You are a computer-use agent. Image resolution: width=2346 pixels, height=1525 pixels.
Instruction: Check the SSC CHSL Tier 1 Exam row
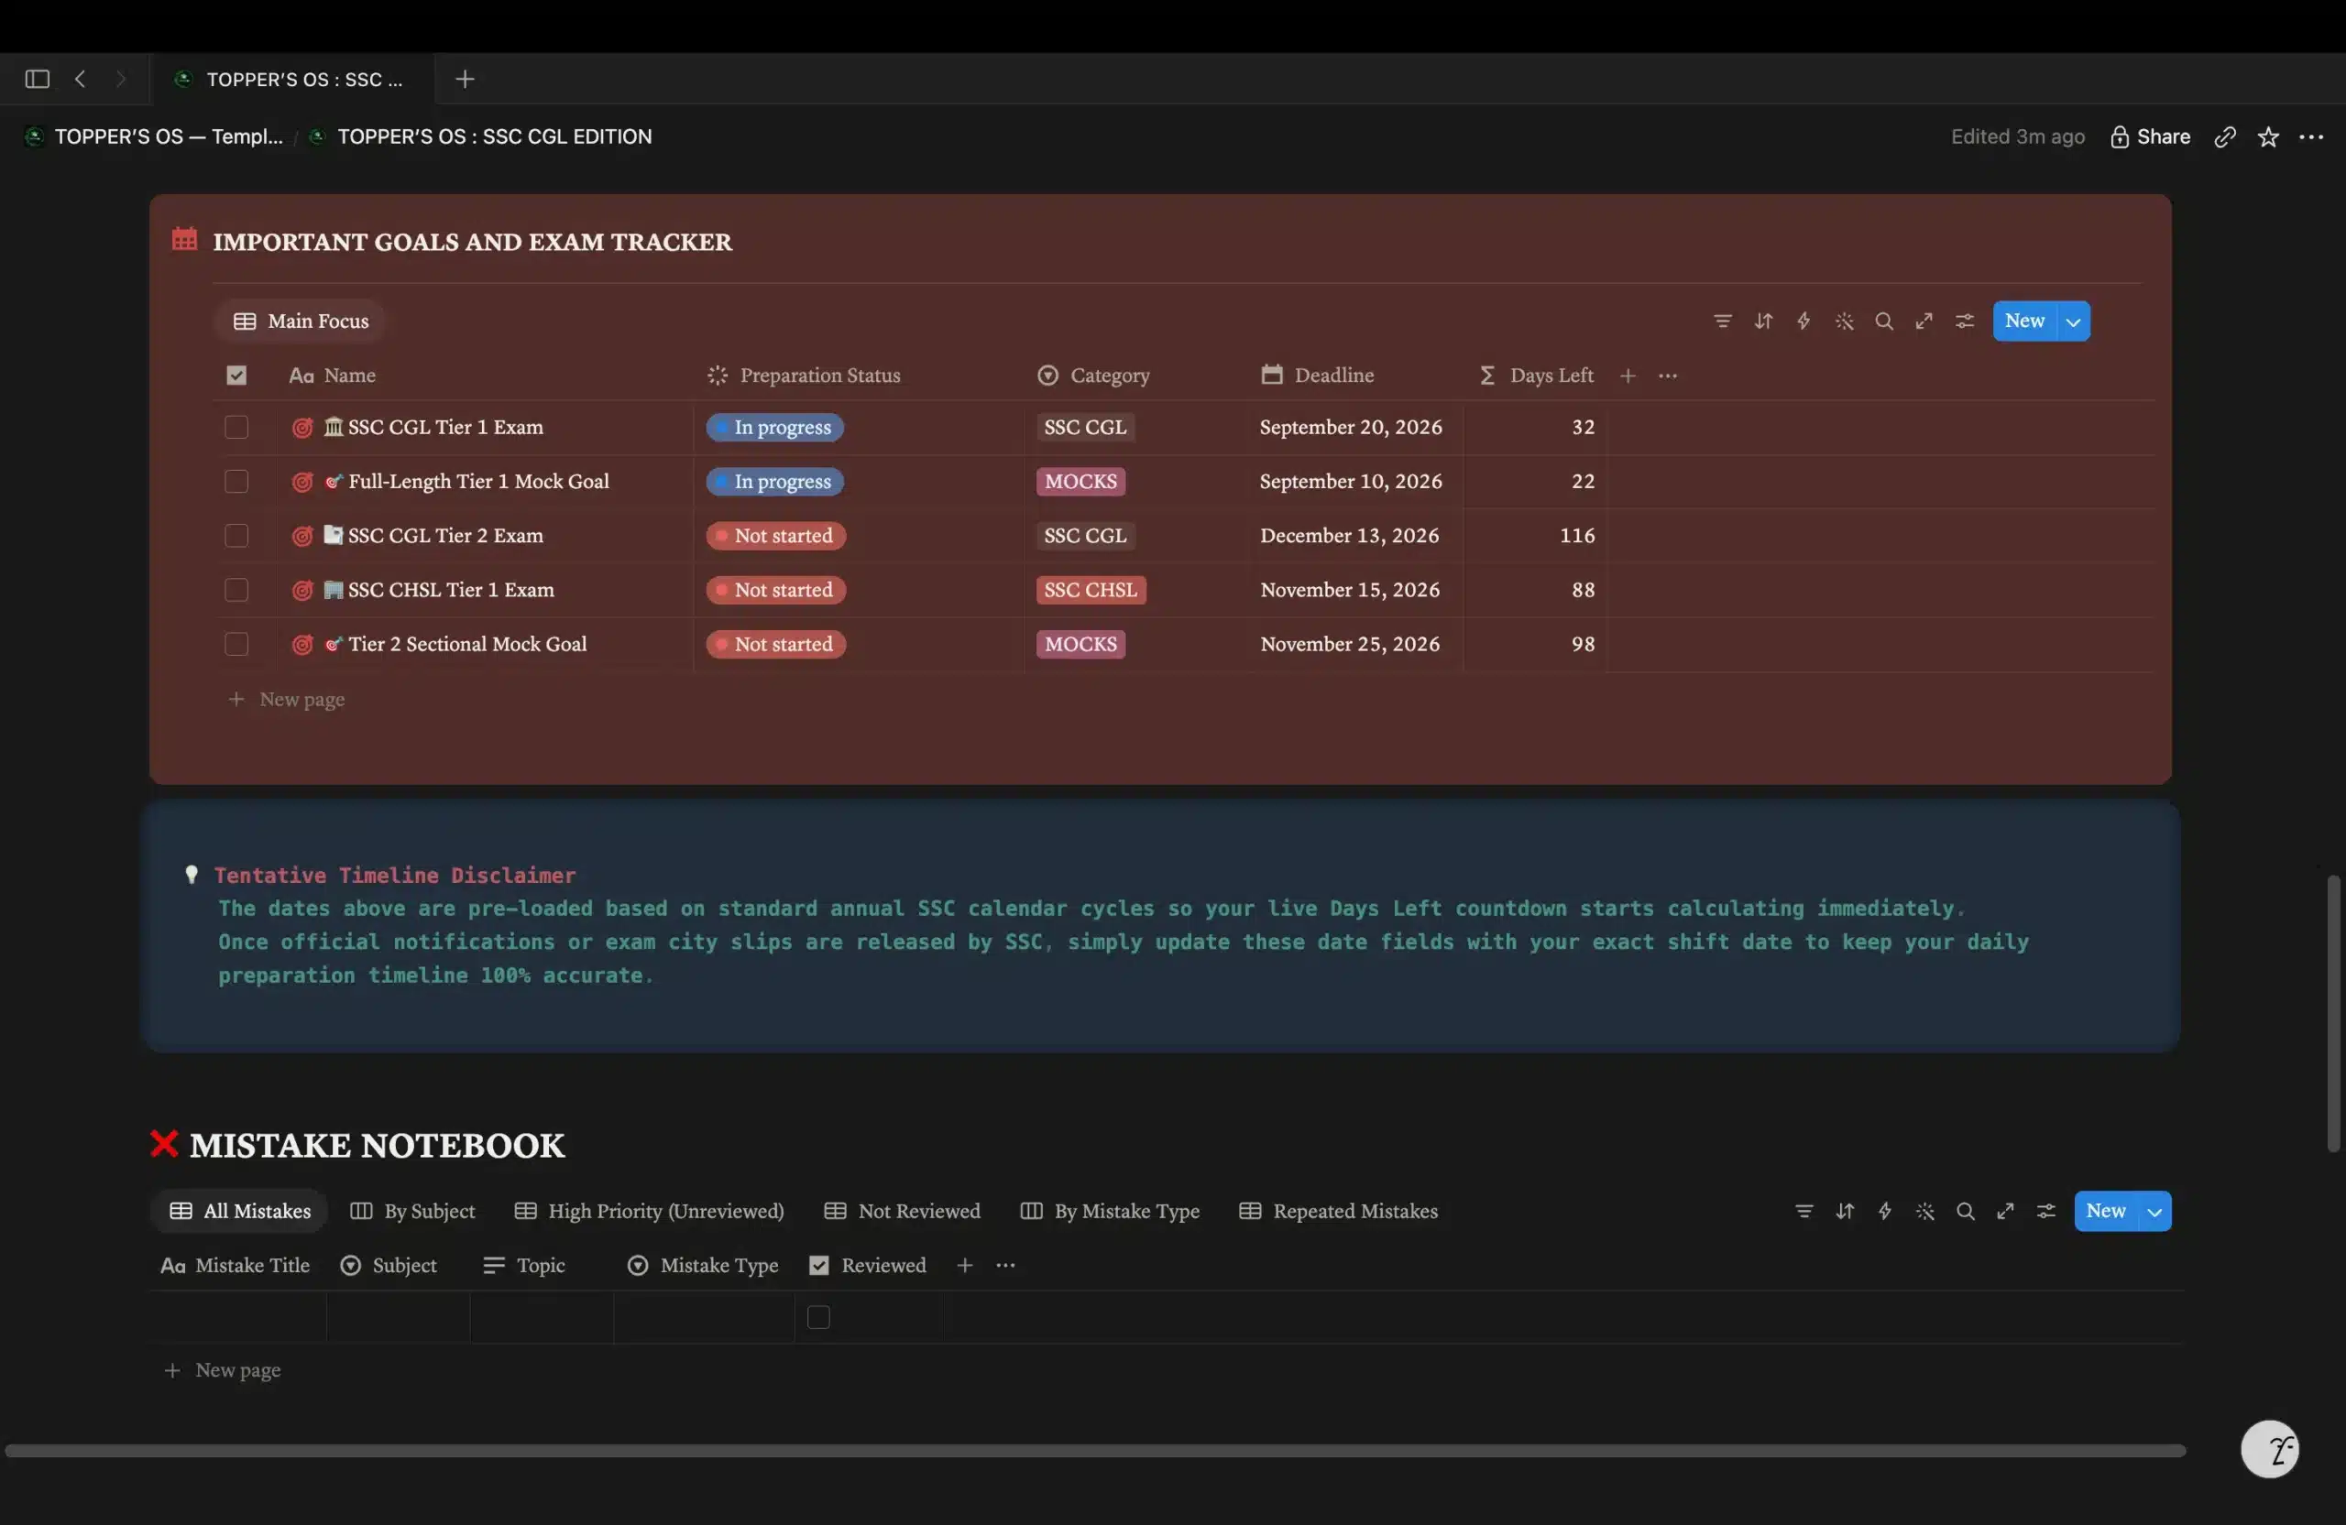(236, 590)
